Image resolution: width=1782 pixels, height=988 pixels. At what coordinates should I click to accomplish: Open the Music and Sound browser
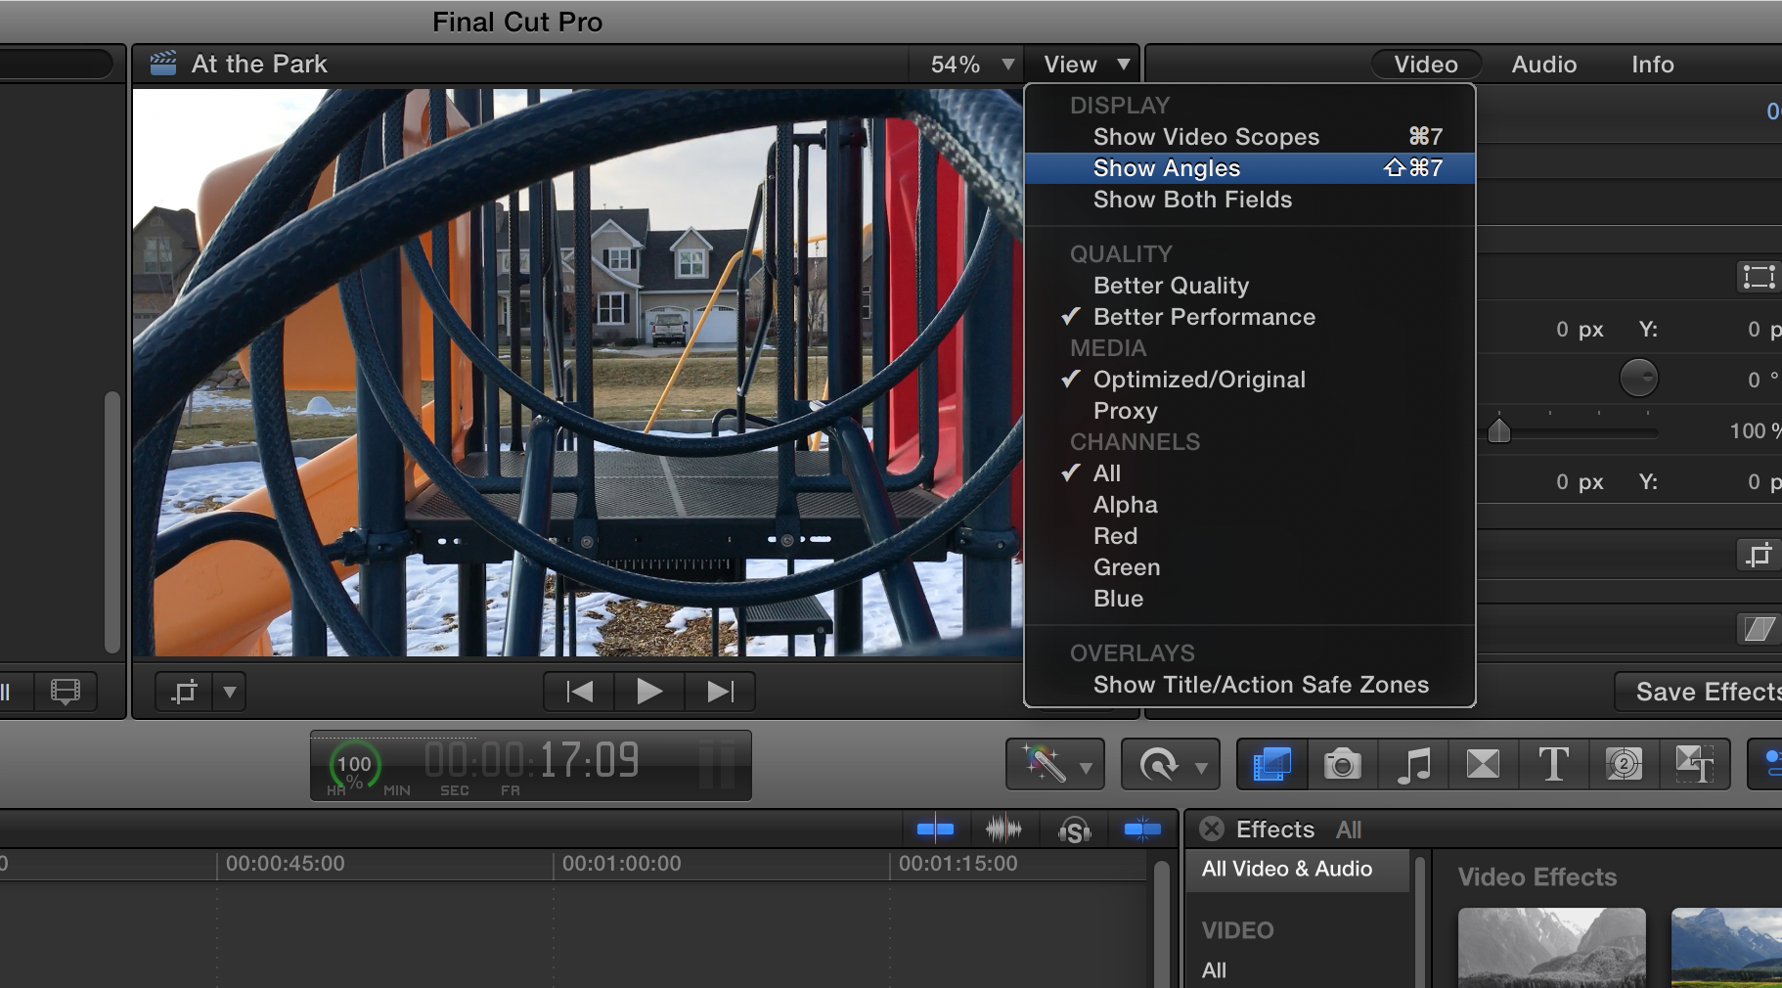1413,764
